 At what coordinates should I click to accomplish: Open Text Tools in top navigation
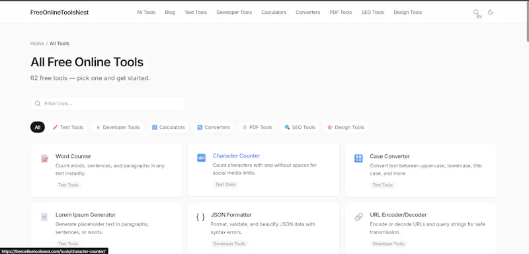(196, 12)
